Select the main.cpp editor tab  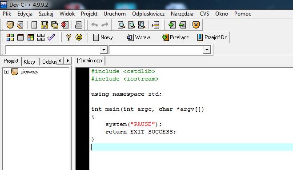click(89, 61)
